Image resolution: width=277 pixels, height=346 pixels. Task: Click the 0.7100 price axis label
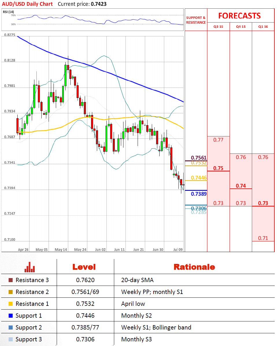pos(10,239)
